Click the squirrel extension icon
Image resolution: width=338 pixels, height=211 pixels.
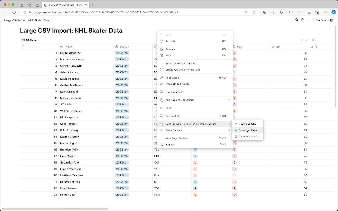click(264, 12)
